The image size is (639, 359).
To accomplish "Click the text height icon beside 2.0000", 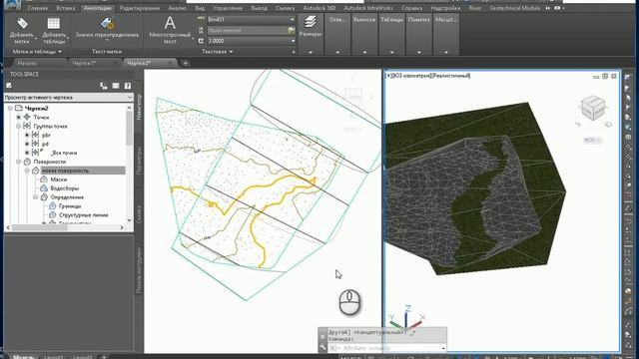I will click(201, 41).
